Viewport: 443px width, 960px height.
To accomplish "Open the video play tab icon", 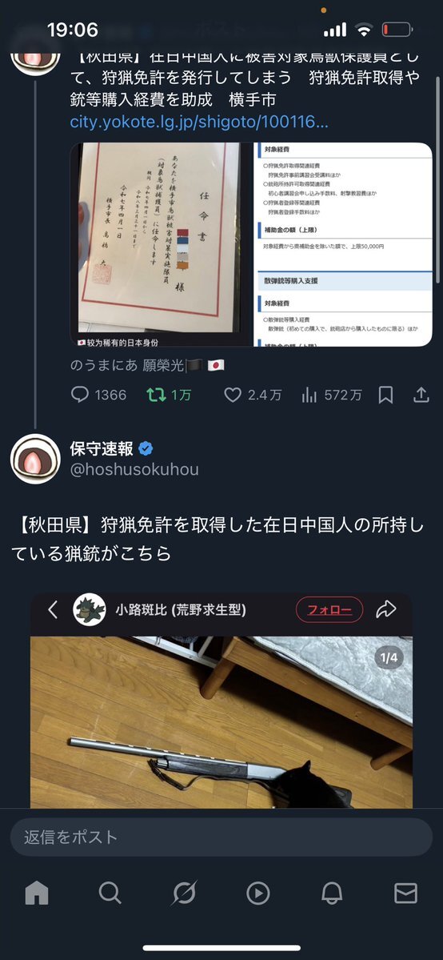I will [x=258, y=894].
